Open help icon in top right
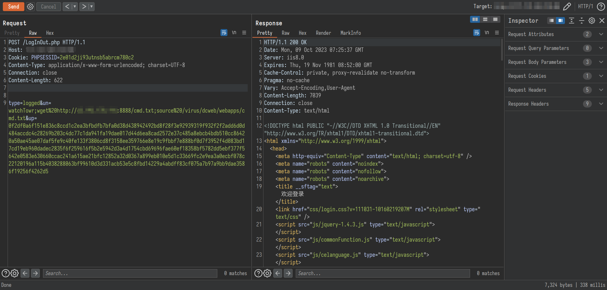The height and width of the screenshot is (290, 607). click(601, 6)
